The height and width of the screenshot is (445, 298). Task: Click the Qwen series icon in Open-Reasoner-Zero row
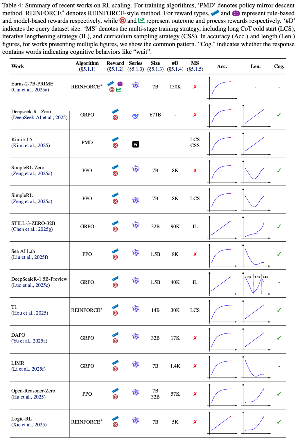pos(135,392)
